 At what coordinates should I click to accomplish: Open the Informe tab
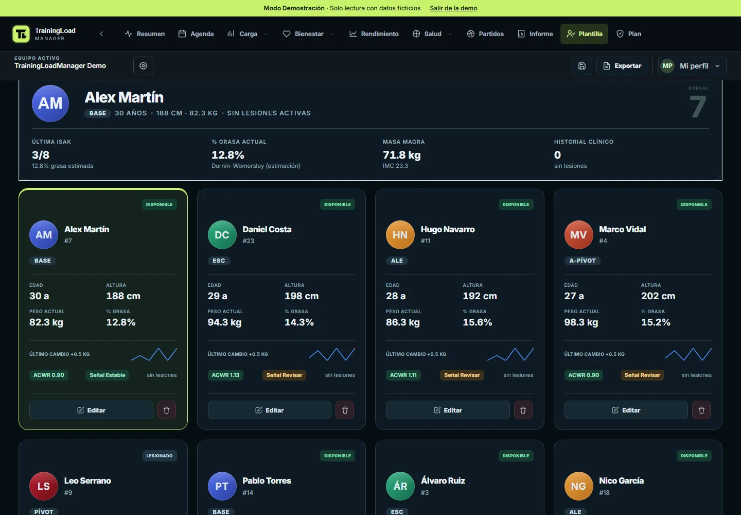tap(535, 34)
